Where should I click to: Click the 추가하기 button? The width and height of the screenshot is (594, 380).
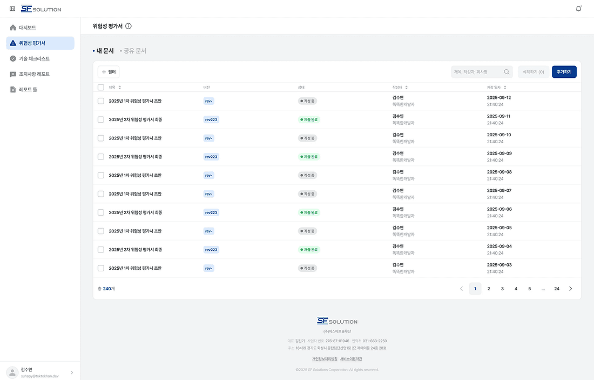pos(564,72)
